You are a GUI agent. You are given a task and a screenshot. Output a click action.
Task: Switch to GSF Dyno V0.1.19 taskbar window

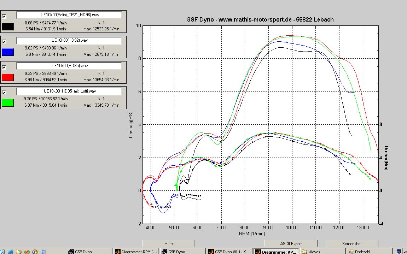click(x=229, y=252)
